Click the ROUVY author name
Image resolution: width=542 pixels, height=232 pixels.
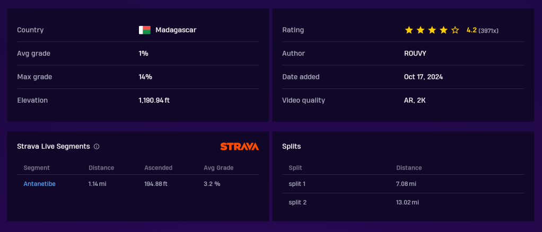click(x=415, y=53)
